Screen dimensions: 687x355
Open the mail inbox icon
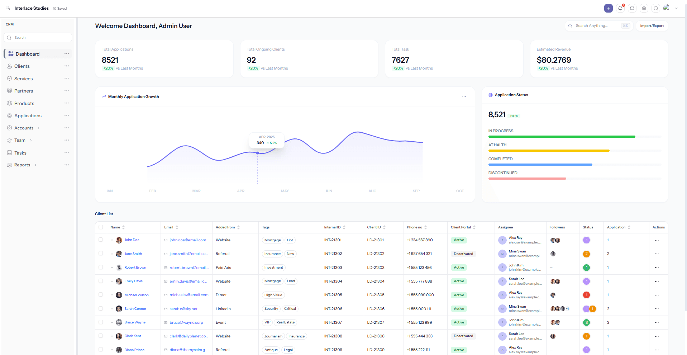pos(632,8)
